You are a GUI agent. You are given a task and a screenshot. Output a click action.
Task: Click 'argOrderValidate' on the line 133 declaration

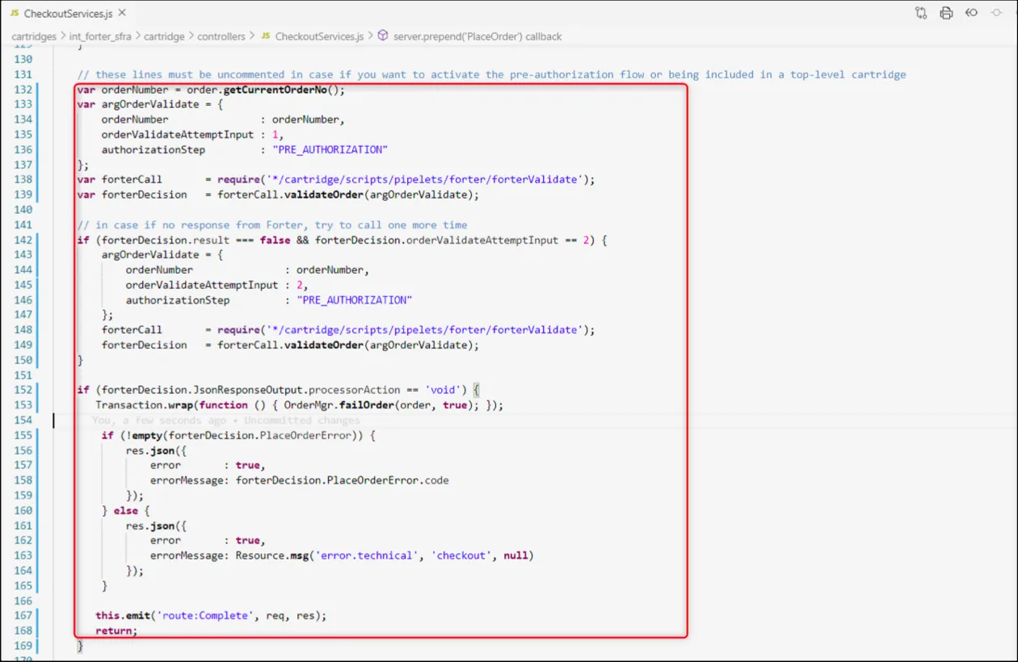click(x=150, y=104)
